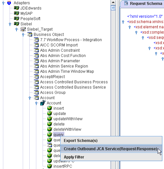164x169 pixels.
Task: Click the Abs Admin Service Region icon
Action: [36, 66]
